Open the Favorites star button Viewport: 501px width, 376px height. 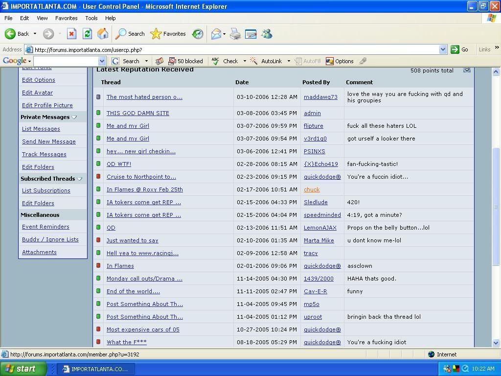tap(168, 34)
